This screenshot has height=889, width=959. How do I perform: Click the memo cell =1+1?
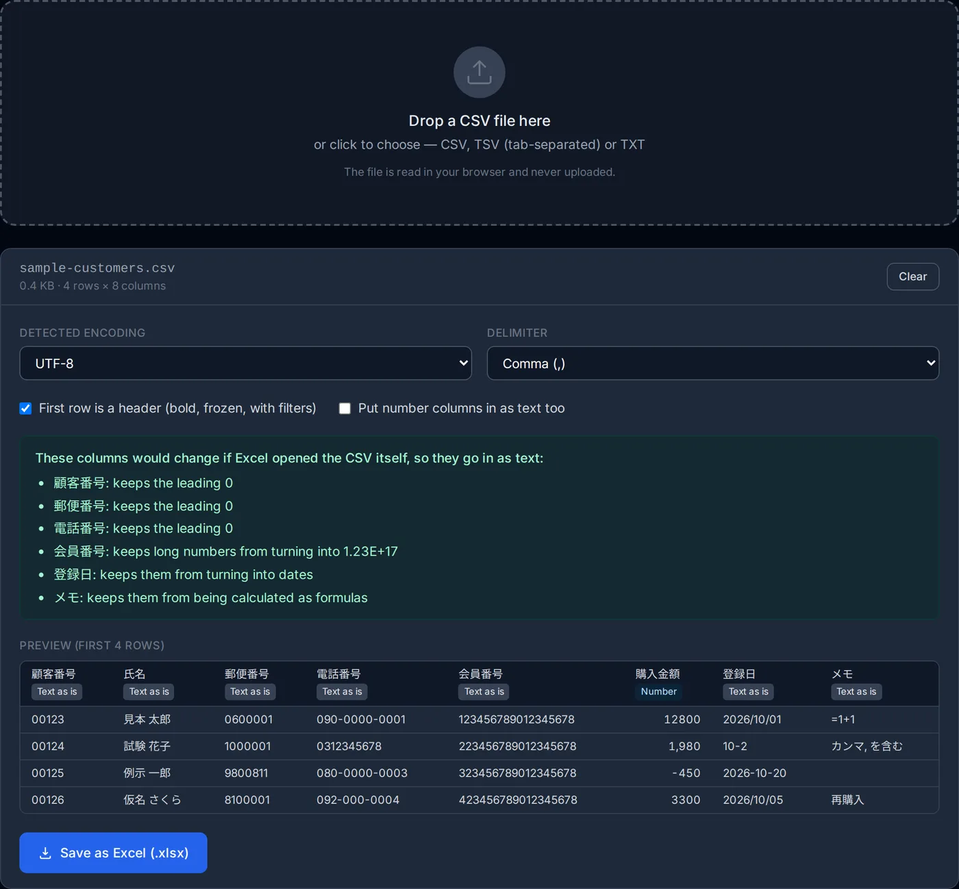point(843,720)
